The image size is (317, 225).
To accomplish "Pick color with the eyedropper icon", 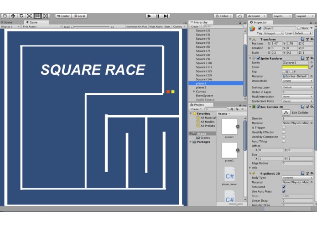I will [312, 67].
